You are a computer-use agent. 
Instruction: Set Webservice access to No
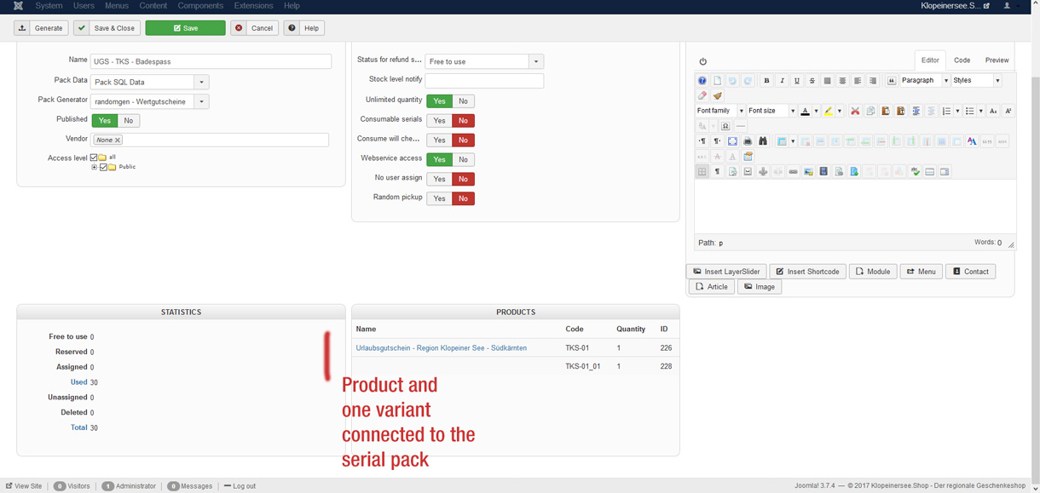463,159
